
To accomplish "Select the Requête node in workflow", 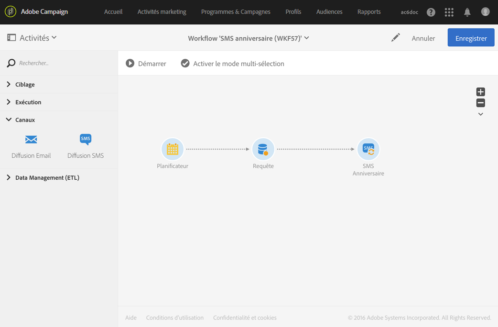I will tap(263, 149).
